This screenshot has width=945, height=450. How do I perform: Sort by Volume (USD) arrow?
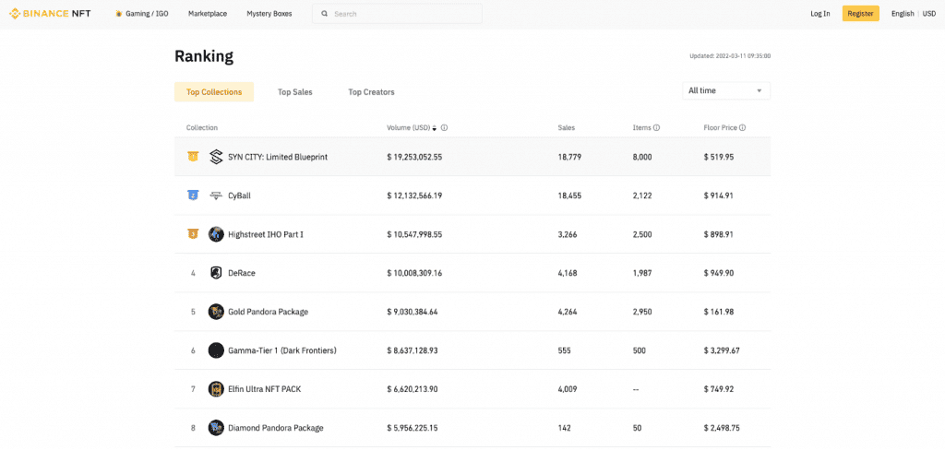click(435, 127)
